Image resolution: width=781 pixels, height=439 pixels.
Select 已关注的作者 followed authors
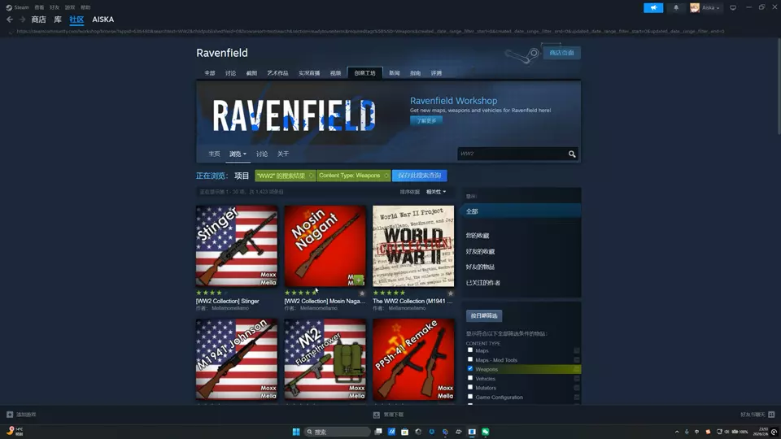point(482,283)
